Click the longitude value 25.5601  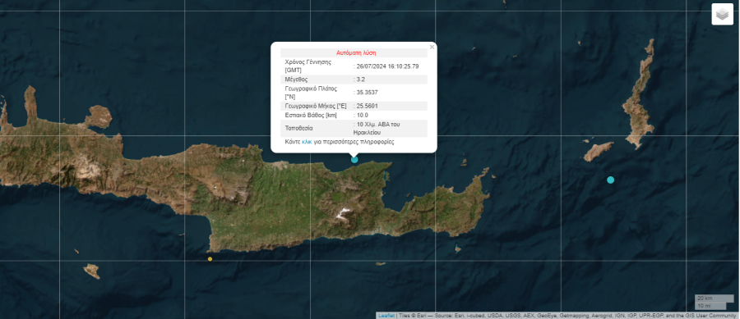click(x=368, y=106)
